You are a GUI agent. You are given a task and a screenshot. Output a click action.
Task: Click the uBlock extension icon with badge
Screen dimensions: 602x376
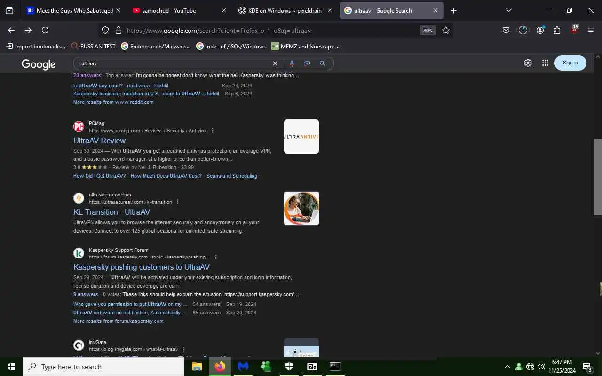(574, 29)
